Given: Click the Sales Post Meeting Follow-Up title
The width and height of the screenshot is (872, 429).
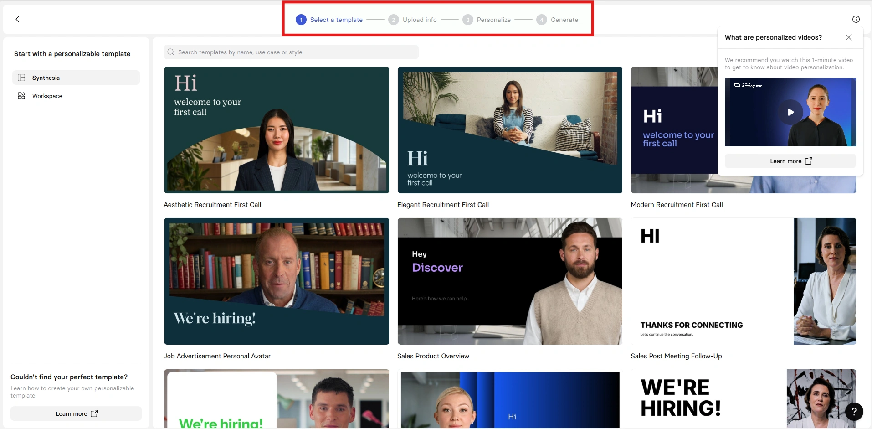Looking at the screenshot, I should pyautogui.click(x=676, y=356).
